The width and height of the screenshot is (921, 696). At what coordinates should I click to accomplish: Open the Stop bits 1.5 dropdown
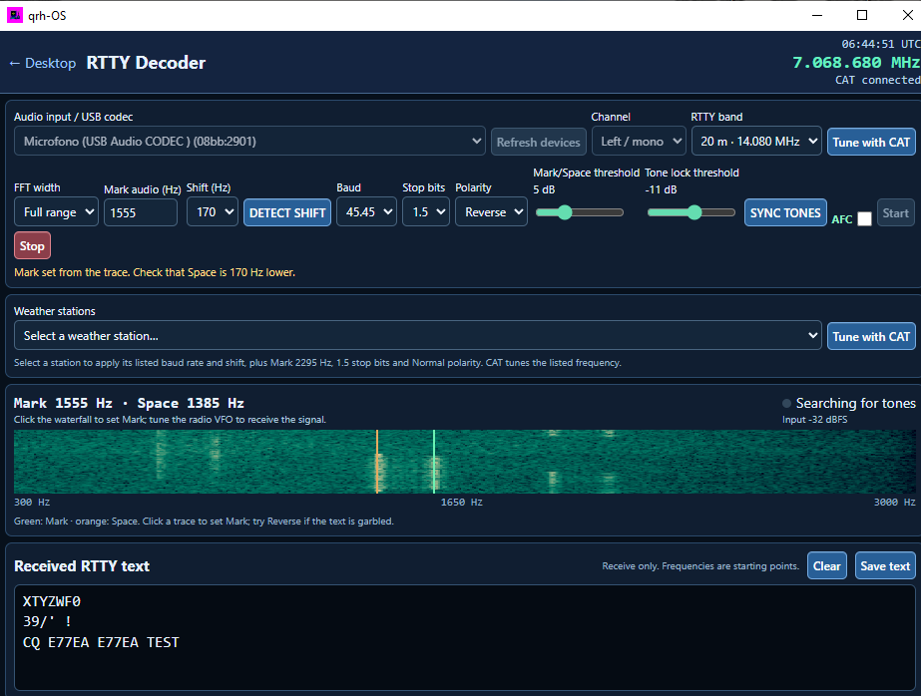[426, 211]
